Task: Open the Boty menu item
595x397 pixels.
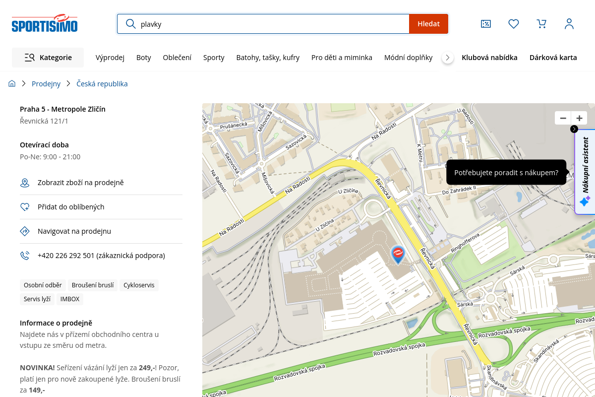Action: pyautogui.click(x=144, y=58)
